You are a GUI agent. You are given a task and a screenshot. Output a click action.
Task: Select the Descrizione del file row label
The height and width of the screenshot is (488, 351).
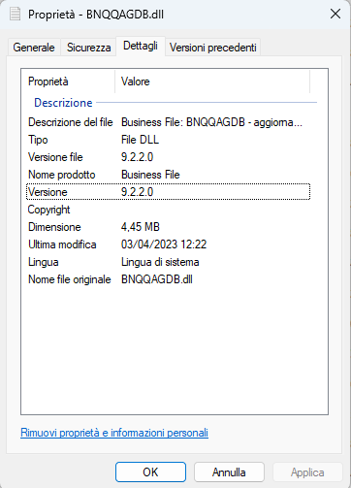71,122
